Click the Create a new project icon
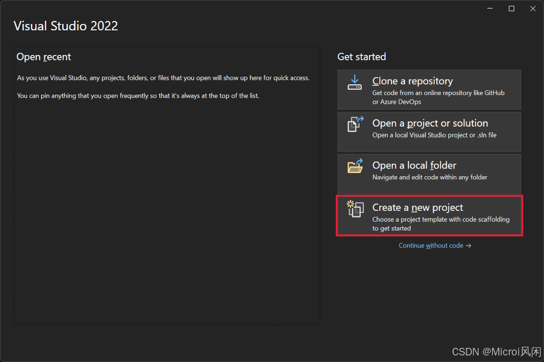The height and width of the screenshot is (362, 544). [355, 209]
